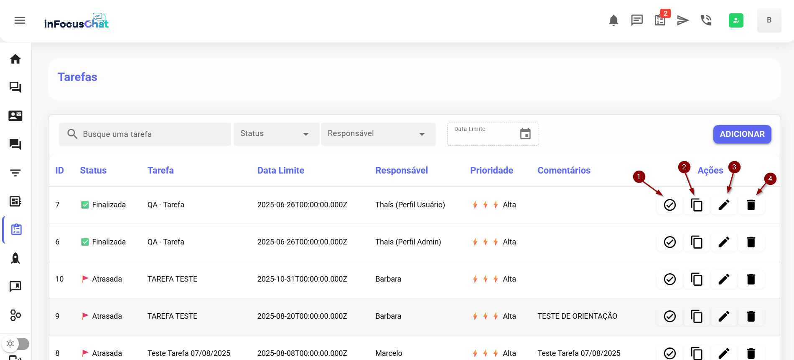
Task: Focus the Busque uma tarefa search field
Action: click(150, 134)
